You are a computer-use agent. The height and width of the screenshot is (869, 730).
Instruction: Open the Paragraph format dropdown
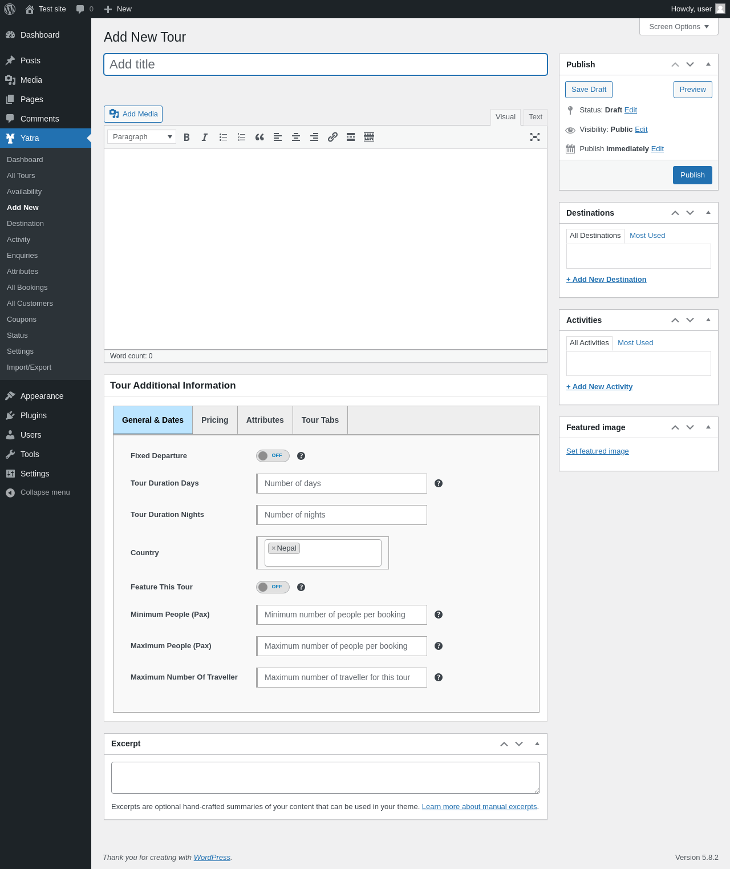point(141,137)
